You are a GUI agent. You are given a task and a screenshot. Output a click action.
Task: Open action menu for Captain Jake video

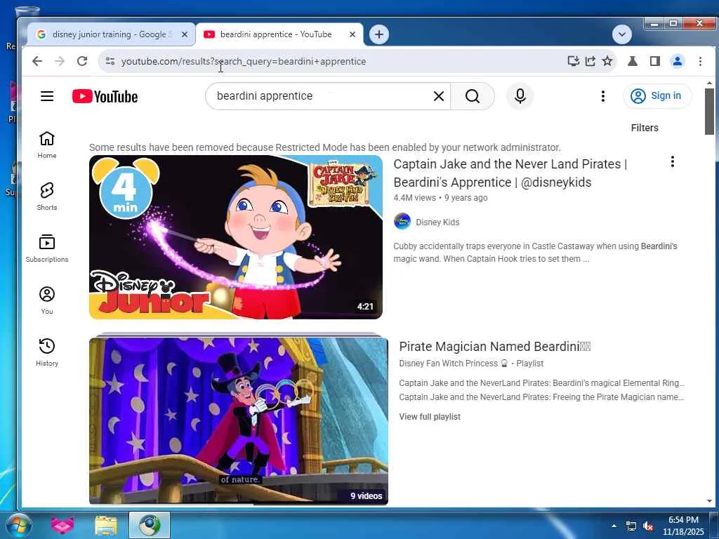tap(672, 161)
